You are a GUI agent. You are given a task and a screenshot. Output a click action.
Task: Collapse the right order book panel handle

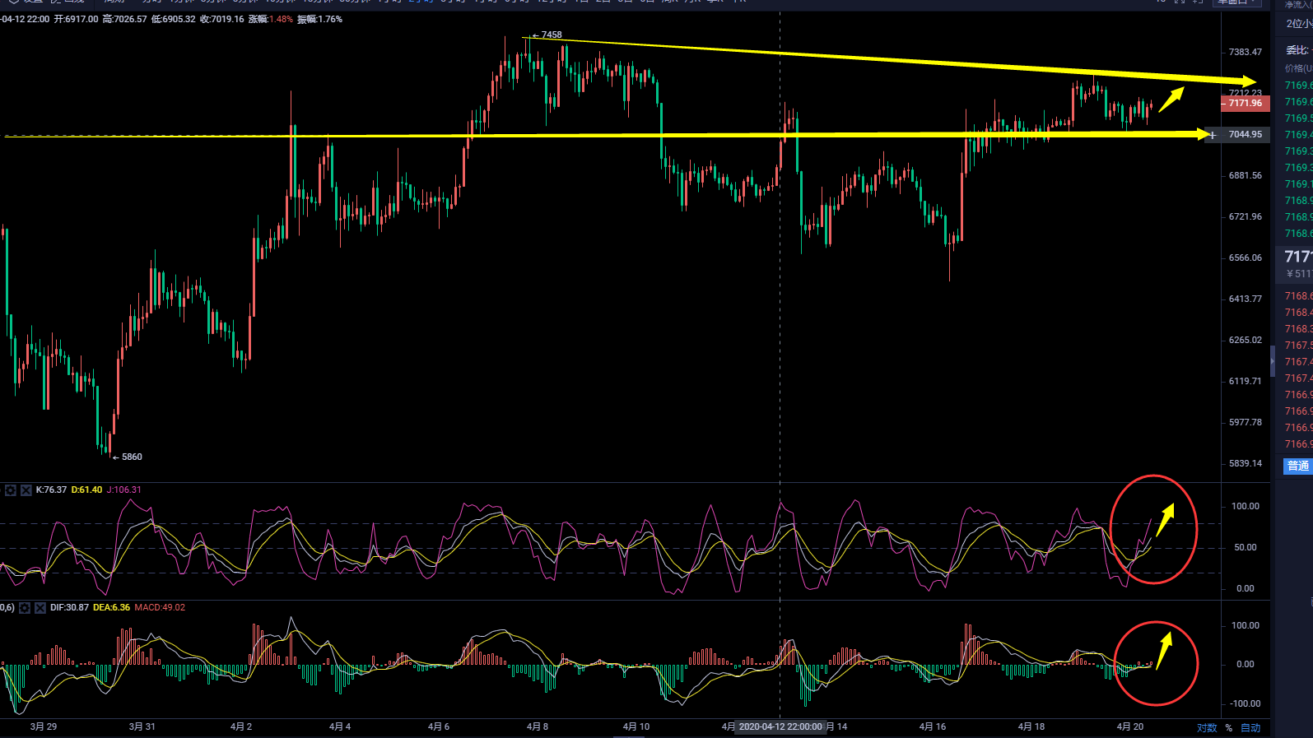pos(1273,360)
